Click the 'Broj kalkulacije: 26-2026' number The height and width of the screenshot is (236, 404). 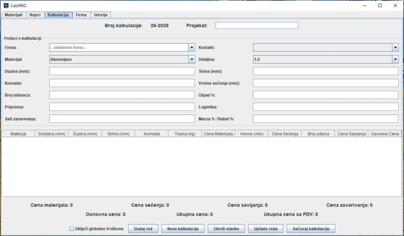159,26
